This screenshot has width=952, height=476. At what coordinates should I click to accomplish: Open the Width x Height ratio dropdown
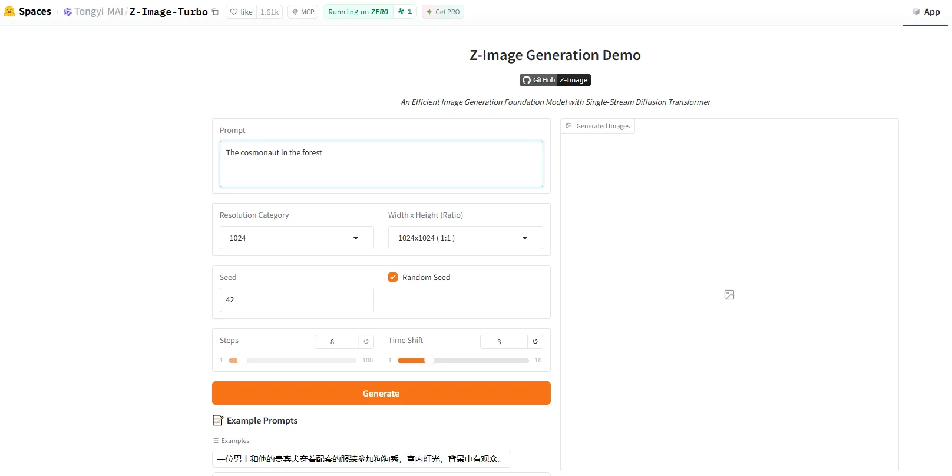pos(465,238)
